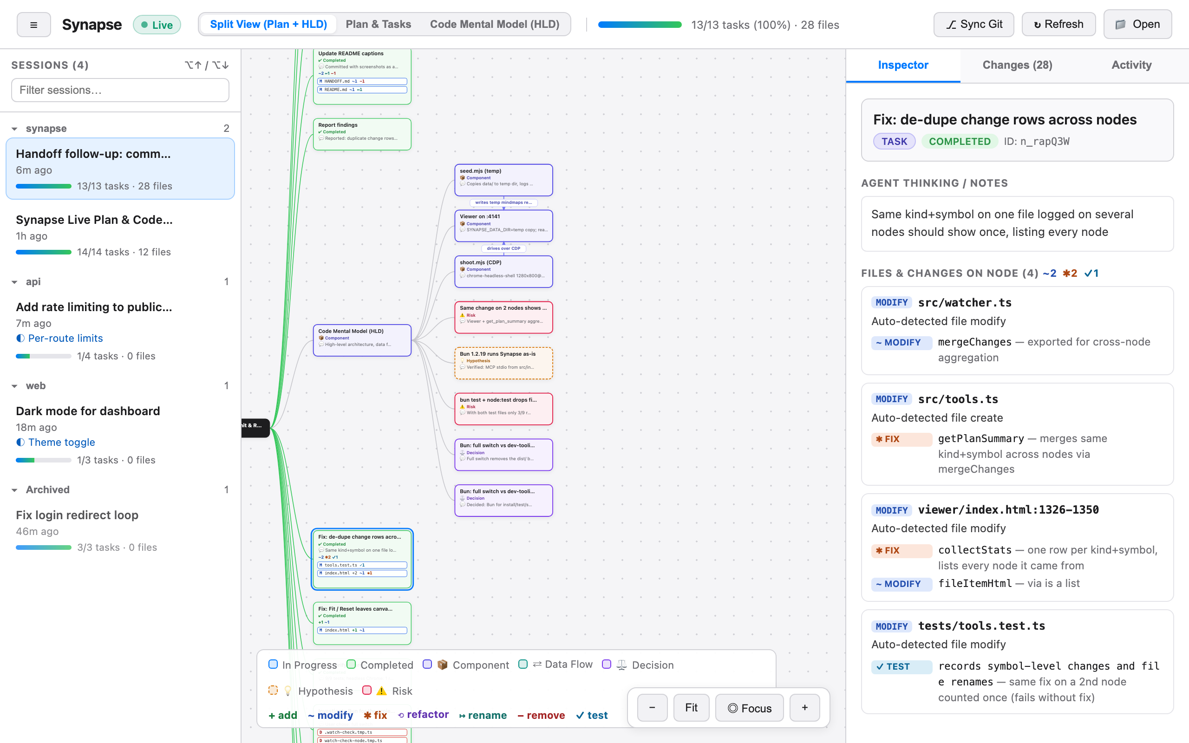Viewport: 1189px width, 743px height.
Task: Collapse the web session group
Action: tap(15, 386)
